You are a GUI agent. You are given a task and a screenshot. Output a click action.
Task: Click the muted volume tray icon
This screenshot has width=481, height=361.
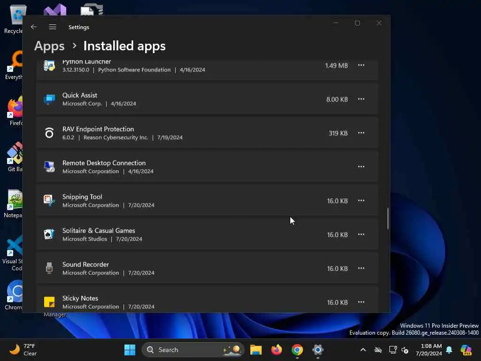tap(405, 350)
